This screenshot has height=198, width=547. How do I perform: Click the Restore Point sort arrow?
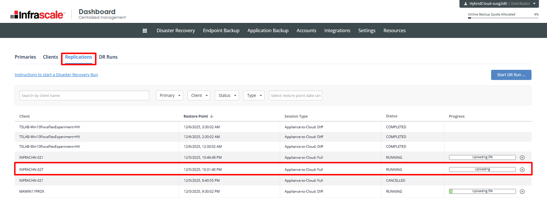click(x=212, y=116)
